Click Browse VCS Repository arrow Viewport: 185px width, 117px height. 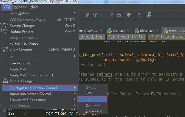click(x=74, y=100)
